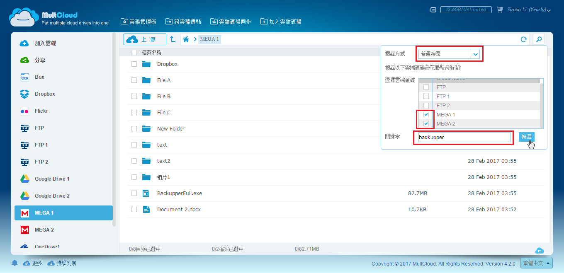Uncheck MEGA 1 in search panel
This screenshot has width=564, height=273.
click(426, 115)
